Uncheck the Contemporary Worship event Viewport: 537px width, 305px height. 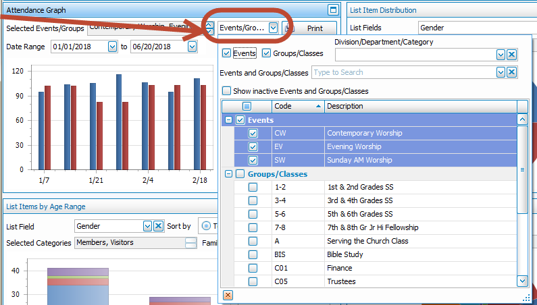coord(253,134)
